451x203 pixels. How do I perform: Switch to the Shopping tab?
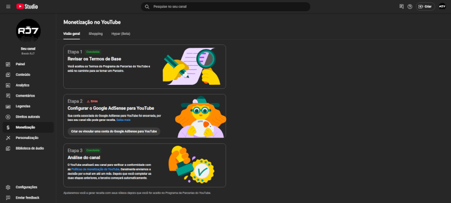point(95,34)
